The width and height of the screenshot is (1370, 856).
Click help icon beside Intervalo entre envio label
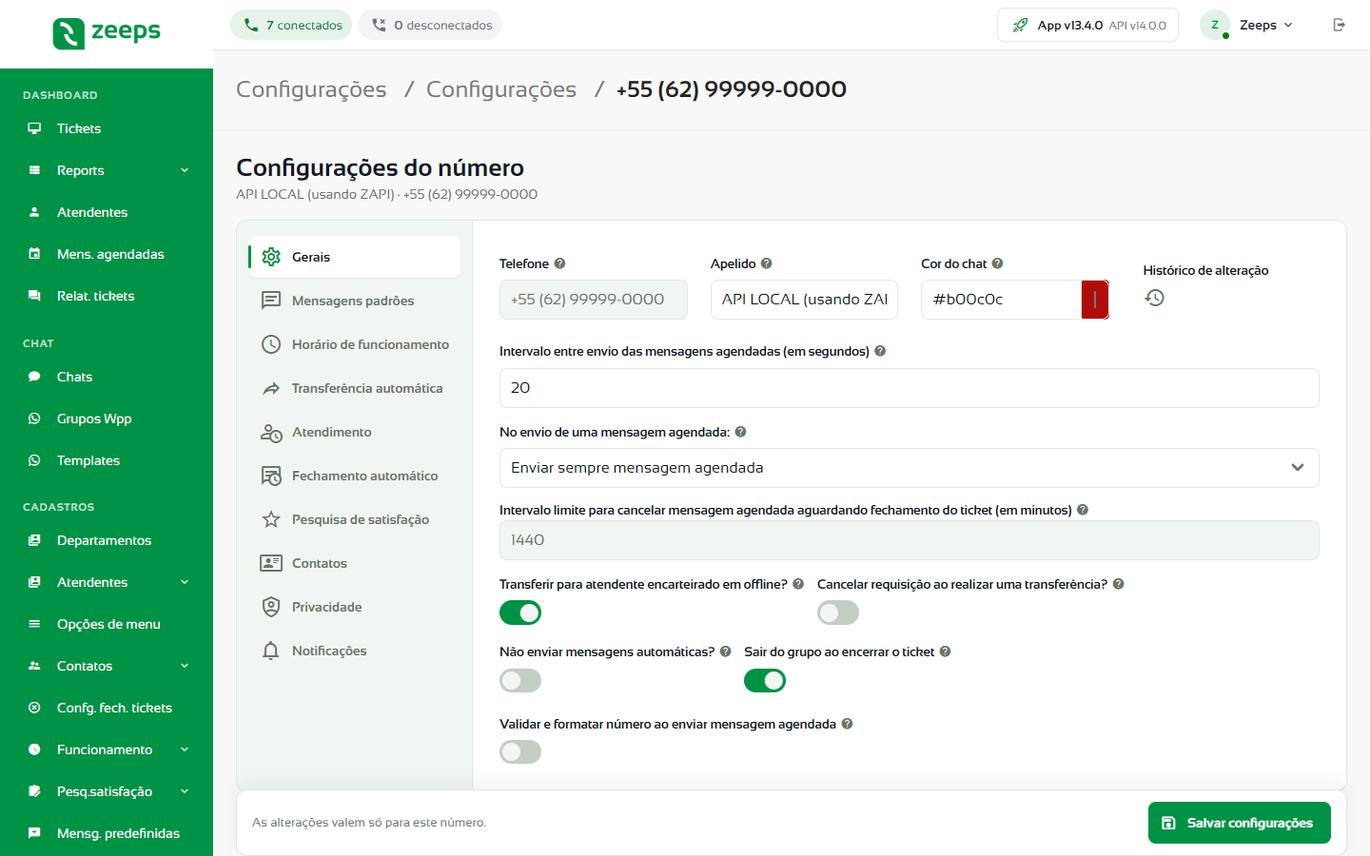pyautogui.click(x=880, y=351)
